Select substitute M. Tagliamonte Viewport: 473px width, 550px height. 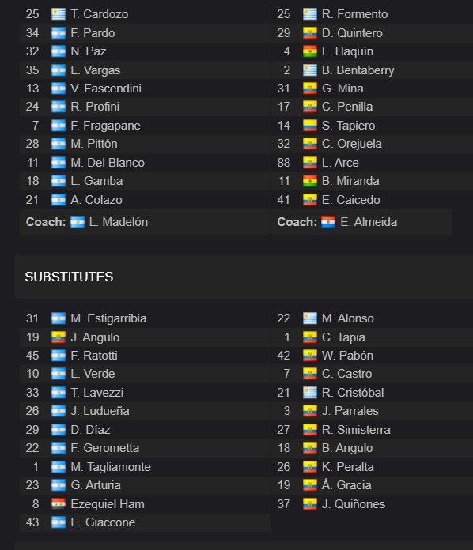click(x=111, y=467)
